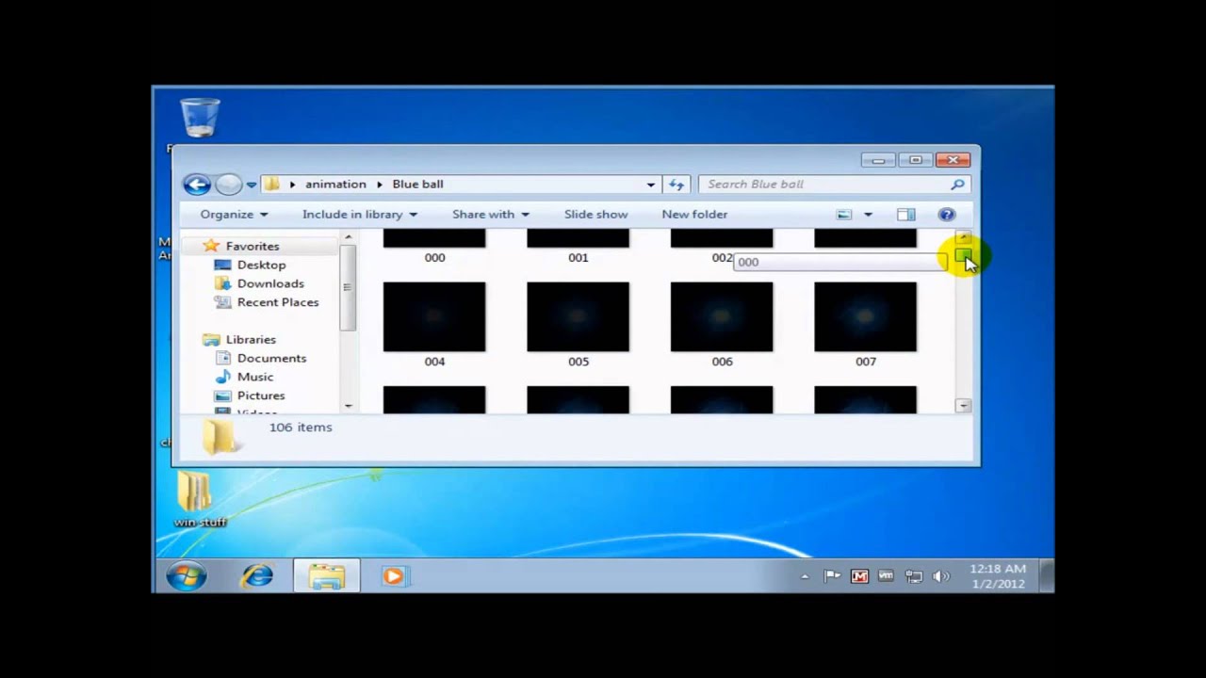Change view using the views icon
Image resolution: width=1206 pixels, height=678 pixels.
(x=844, y=215)
